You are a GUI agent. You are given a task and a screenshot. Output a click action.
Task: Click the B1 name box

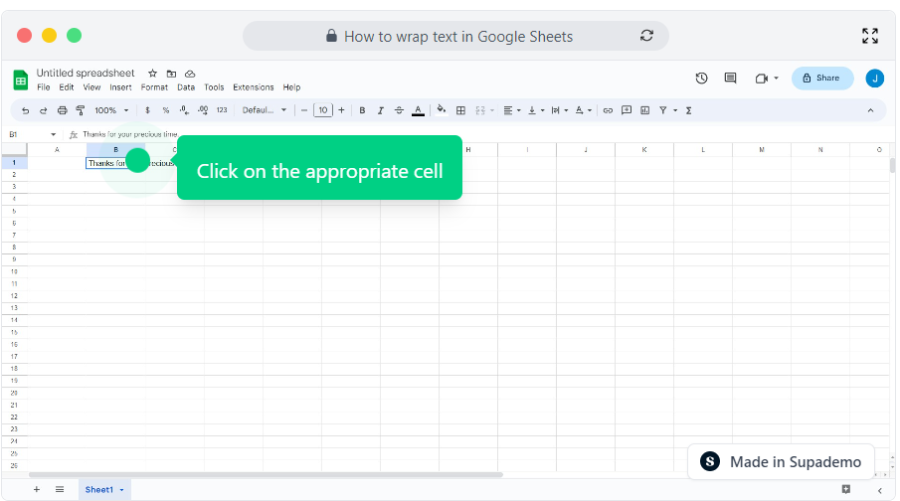32,134
